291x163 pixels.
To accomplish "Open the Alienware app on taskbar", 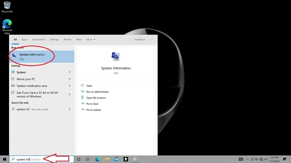I will click(x=126, y=159).
